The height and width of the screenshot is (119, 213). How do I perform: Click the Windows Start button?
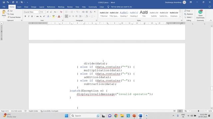(67, 116)
